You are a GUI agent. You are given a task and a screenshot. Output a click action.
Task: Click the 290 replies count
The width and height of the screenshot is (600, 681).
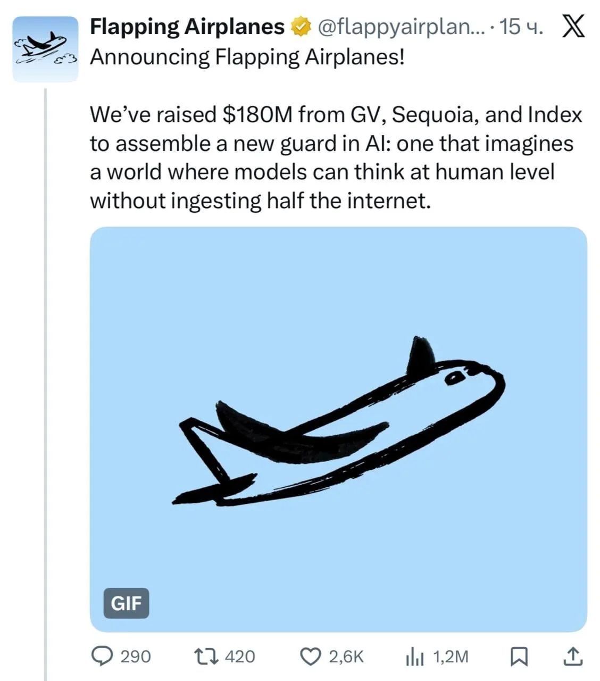(136, 657)
